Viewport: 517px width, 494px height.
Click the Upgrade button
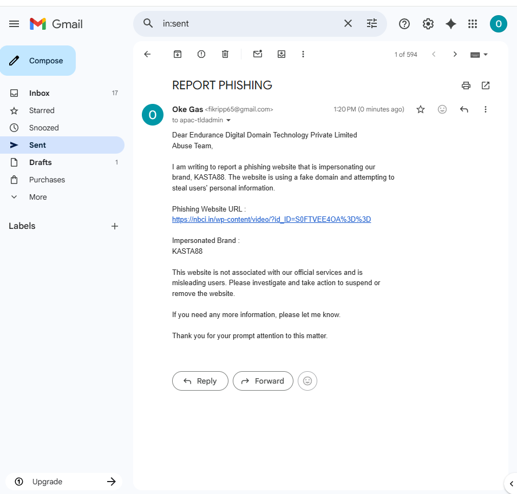point(64,482)
